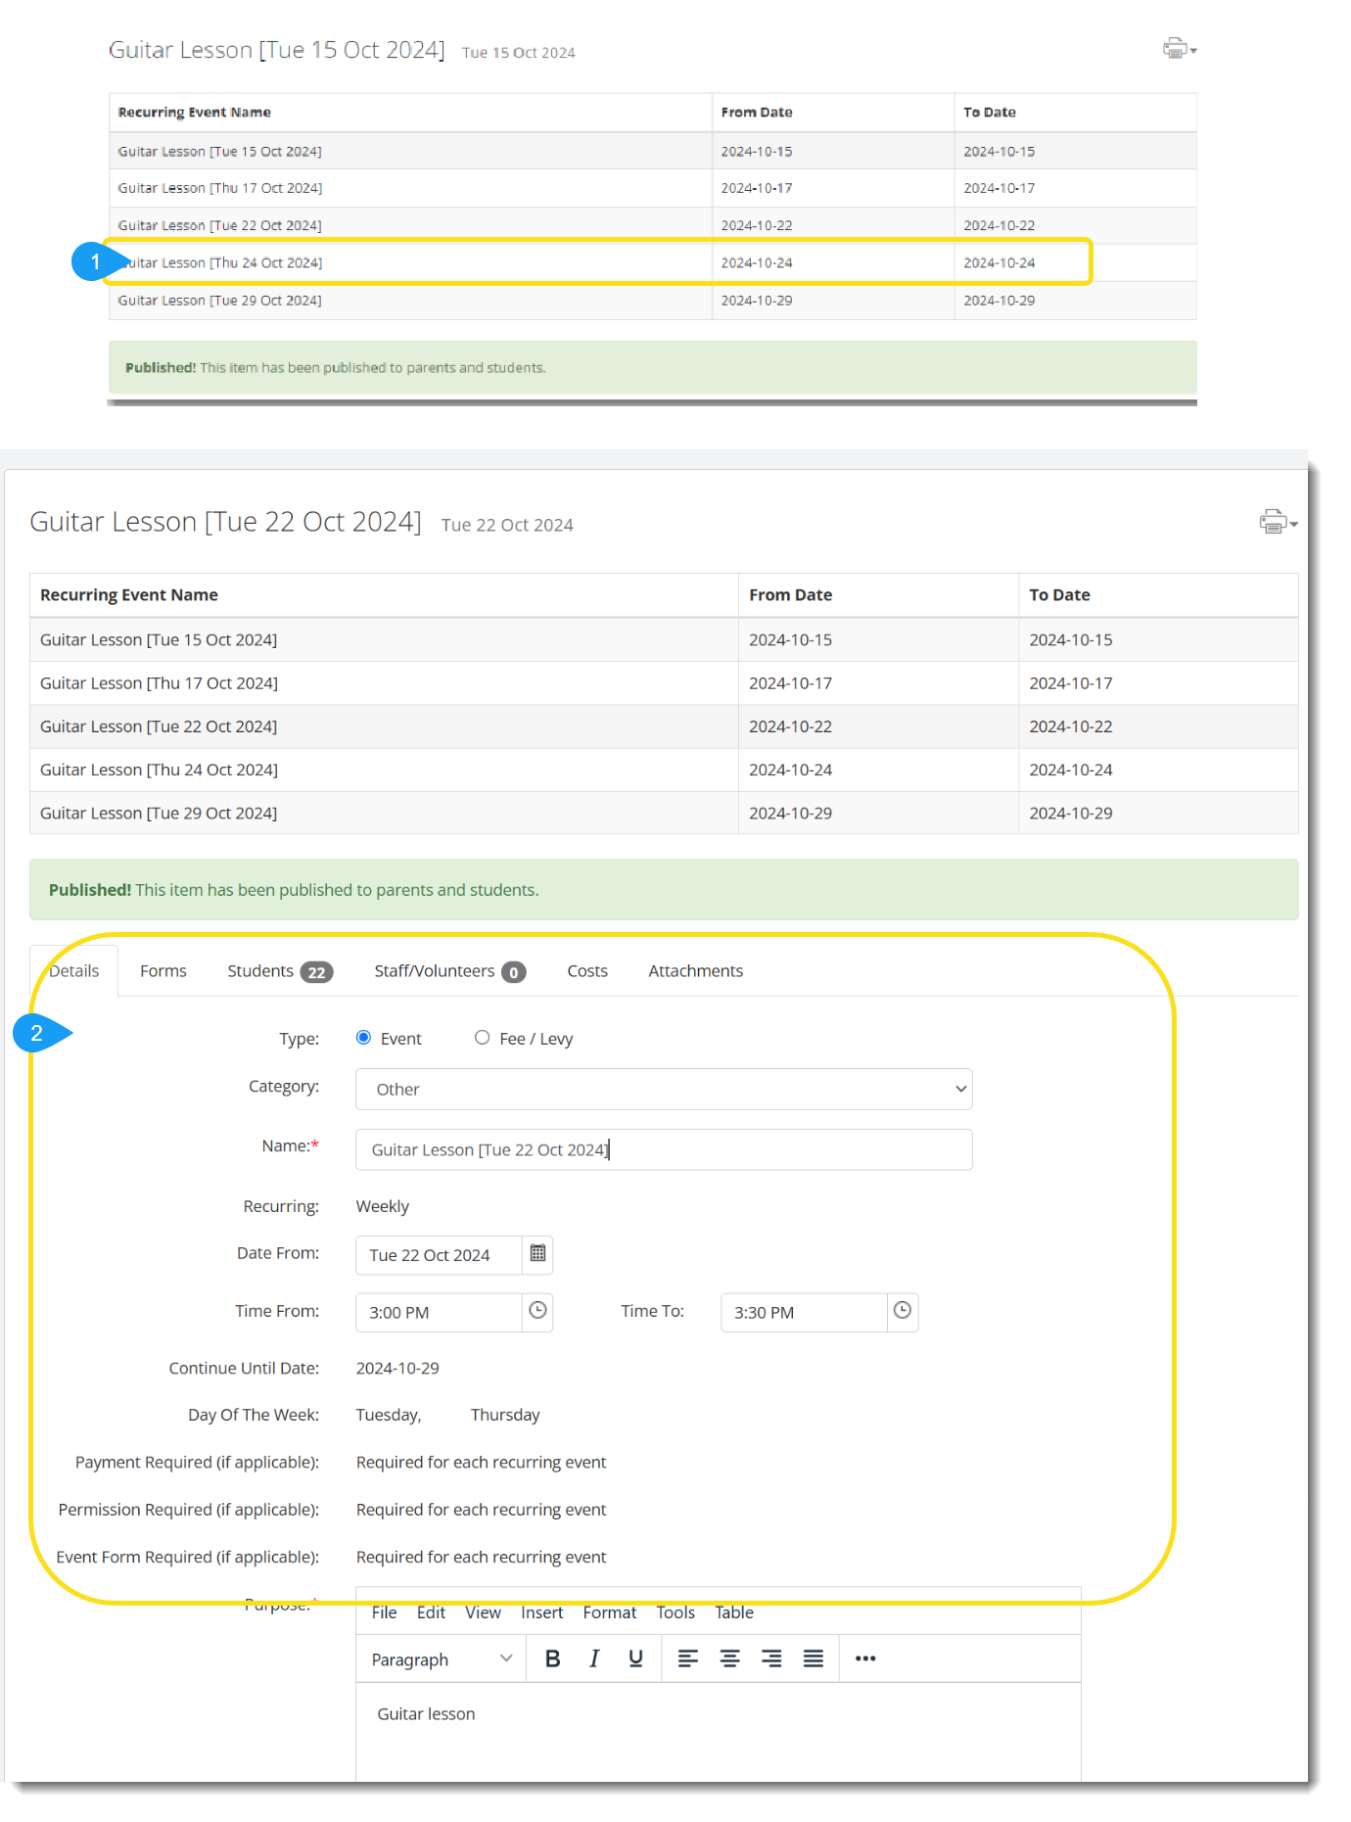
Task: Show more editor toolbar options
Action: (x=865, y=1658)
